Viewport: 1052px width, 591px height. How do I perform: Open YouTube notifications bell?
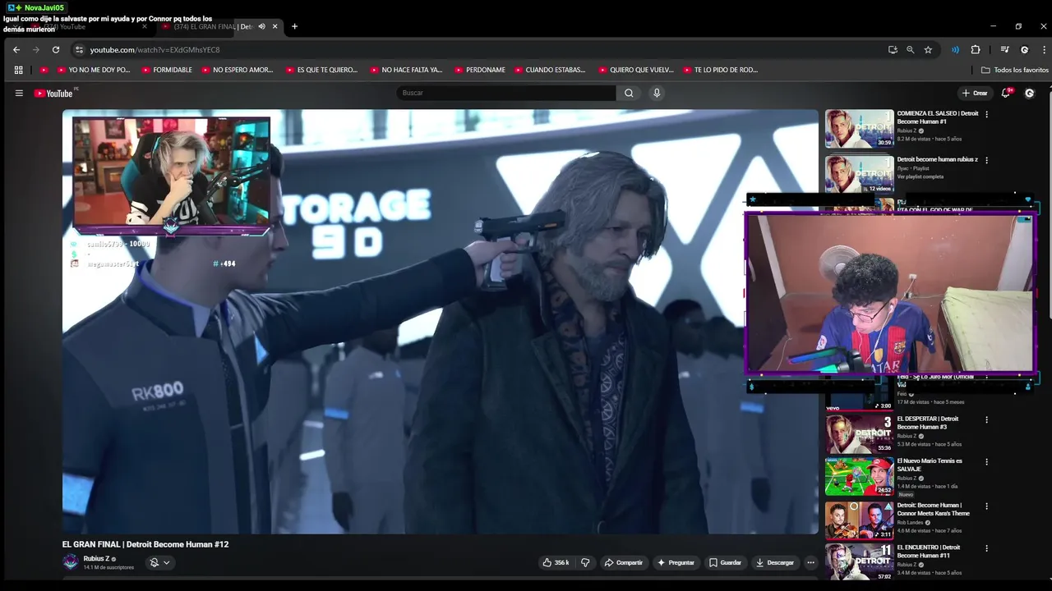tap(1005, 93)
